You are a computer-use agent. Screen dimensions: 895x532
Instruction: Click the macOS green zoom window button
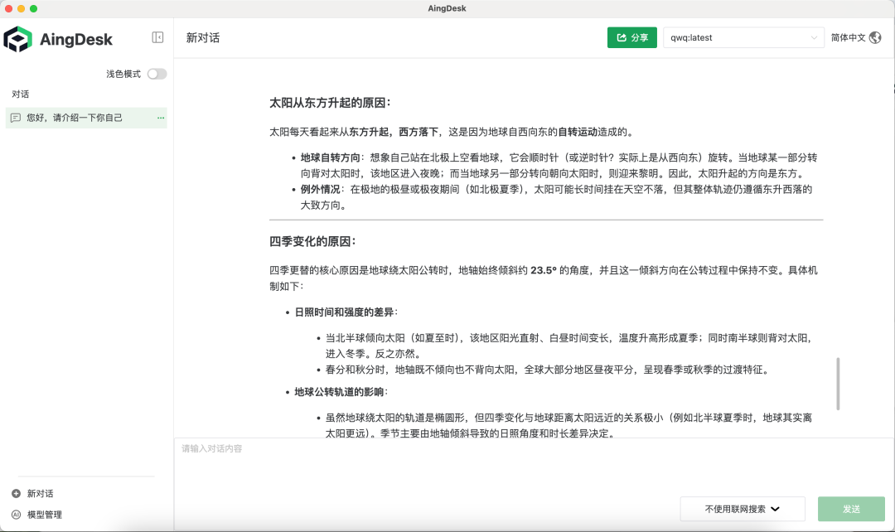coord(34,8)
